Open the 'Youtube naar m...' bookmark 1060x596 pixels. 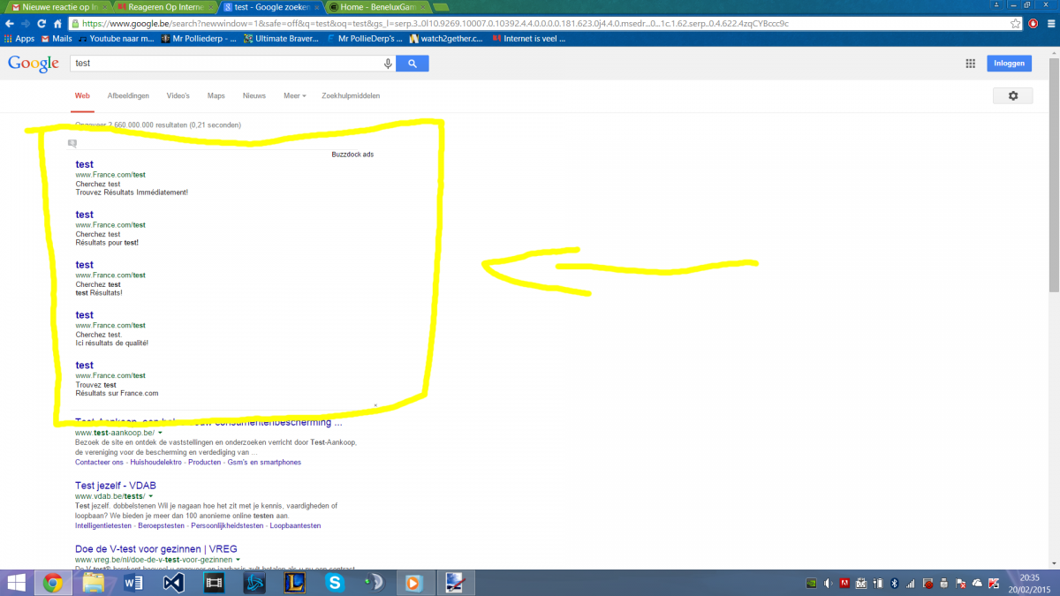tap(116, 39)
